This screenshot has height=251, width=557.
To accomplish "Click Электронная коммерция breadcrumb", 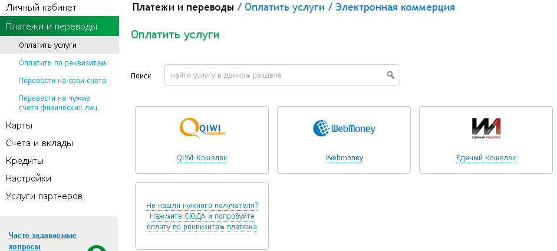I will 395,7.
